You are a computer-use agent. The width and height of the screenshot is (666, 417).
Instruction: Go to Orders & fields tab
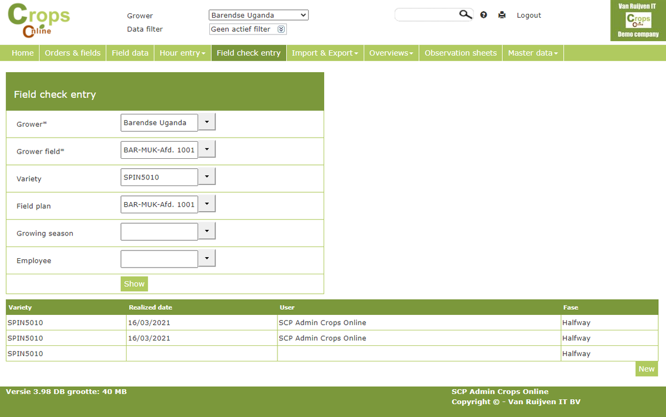(73, 53)
